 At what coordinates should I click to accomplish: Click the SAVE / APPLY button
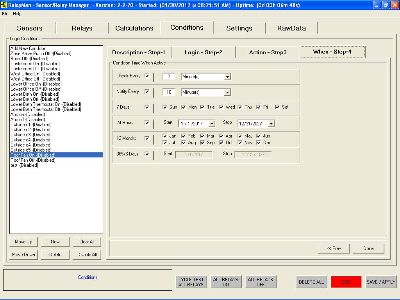[x=381, y=282]
